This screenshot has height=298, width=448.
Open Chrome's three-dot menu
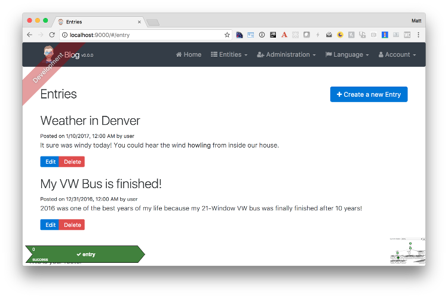418,35
